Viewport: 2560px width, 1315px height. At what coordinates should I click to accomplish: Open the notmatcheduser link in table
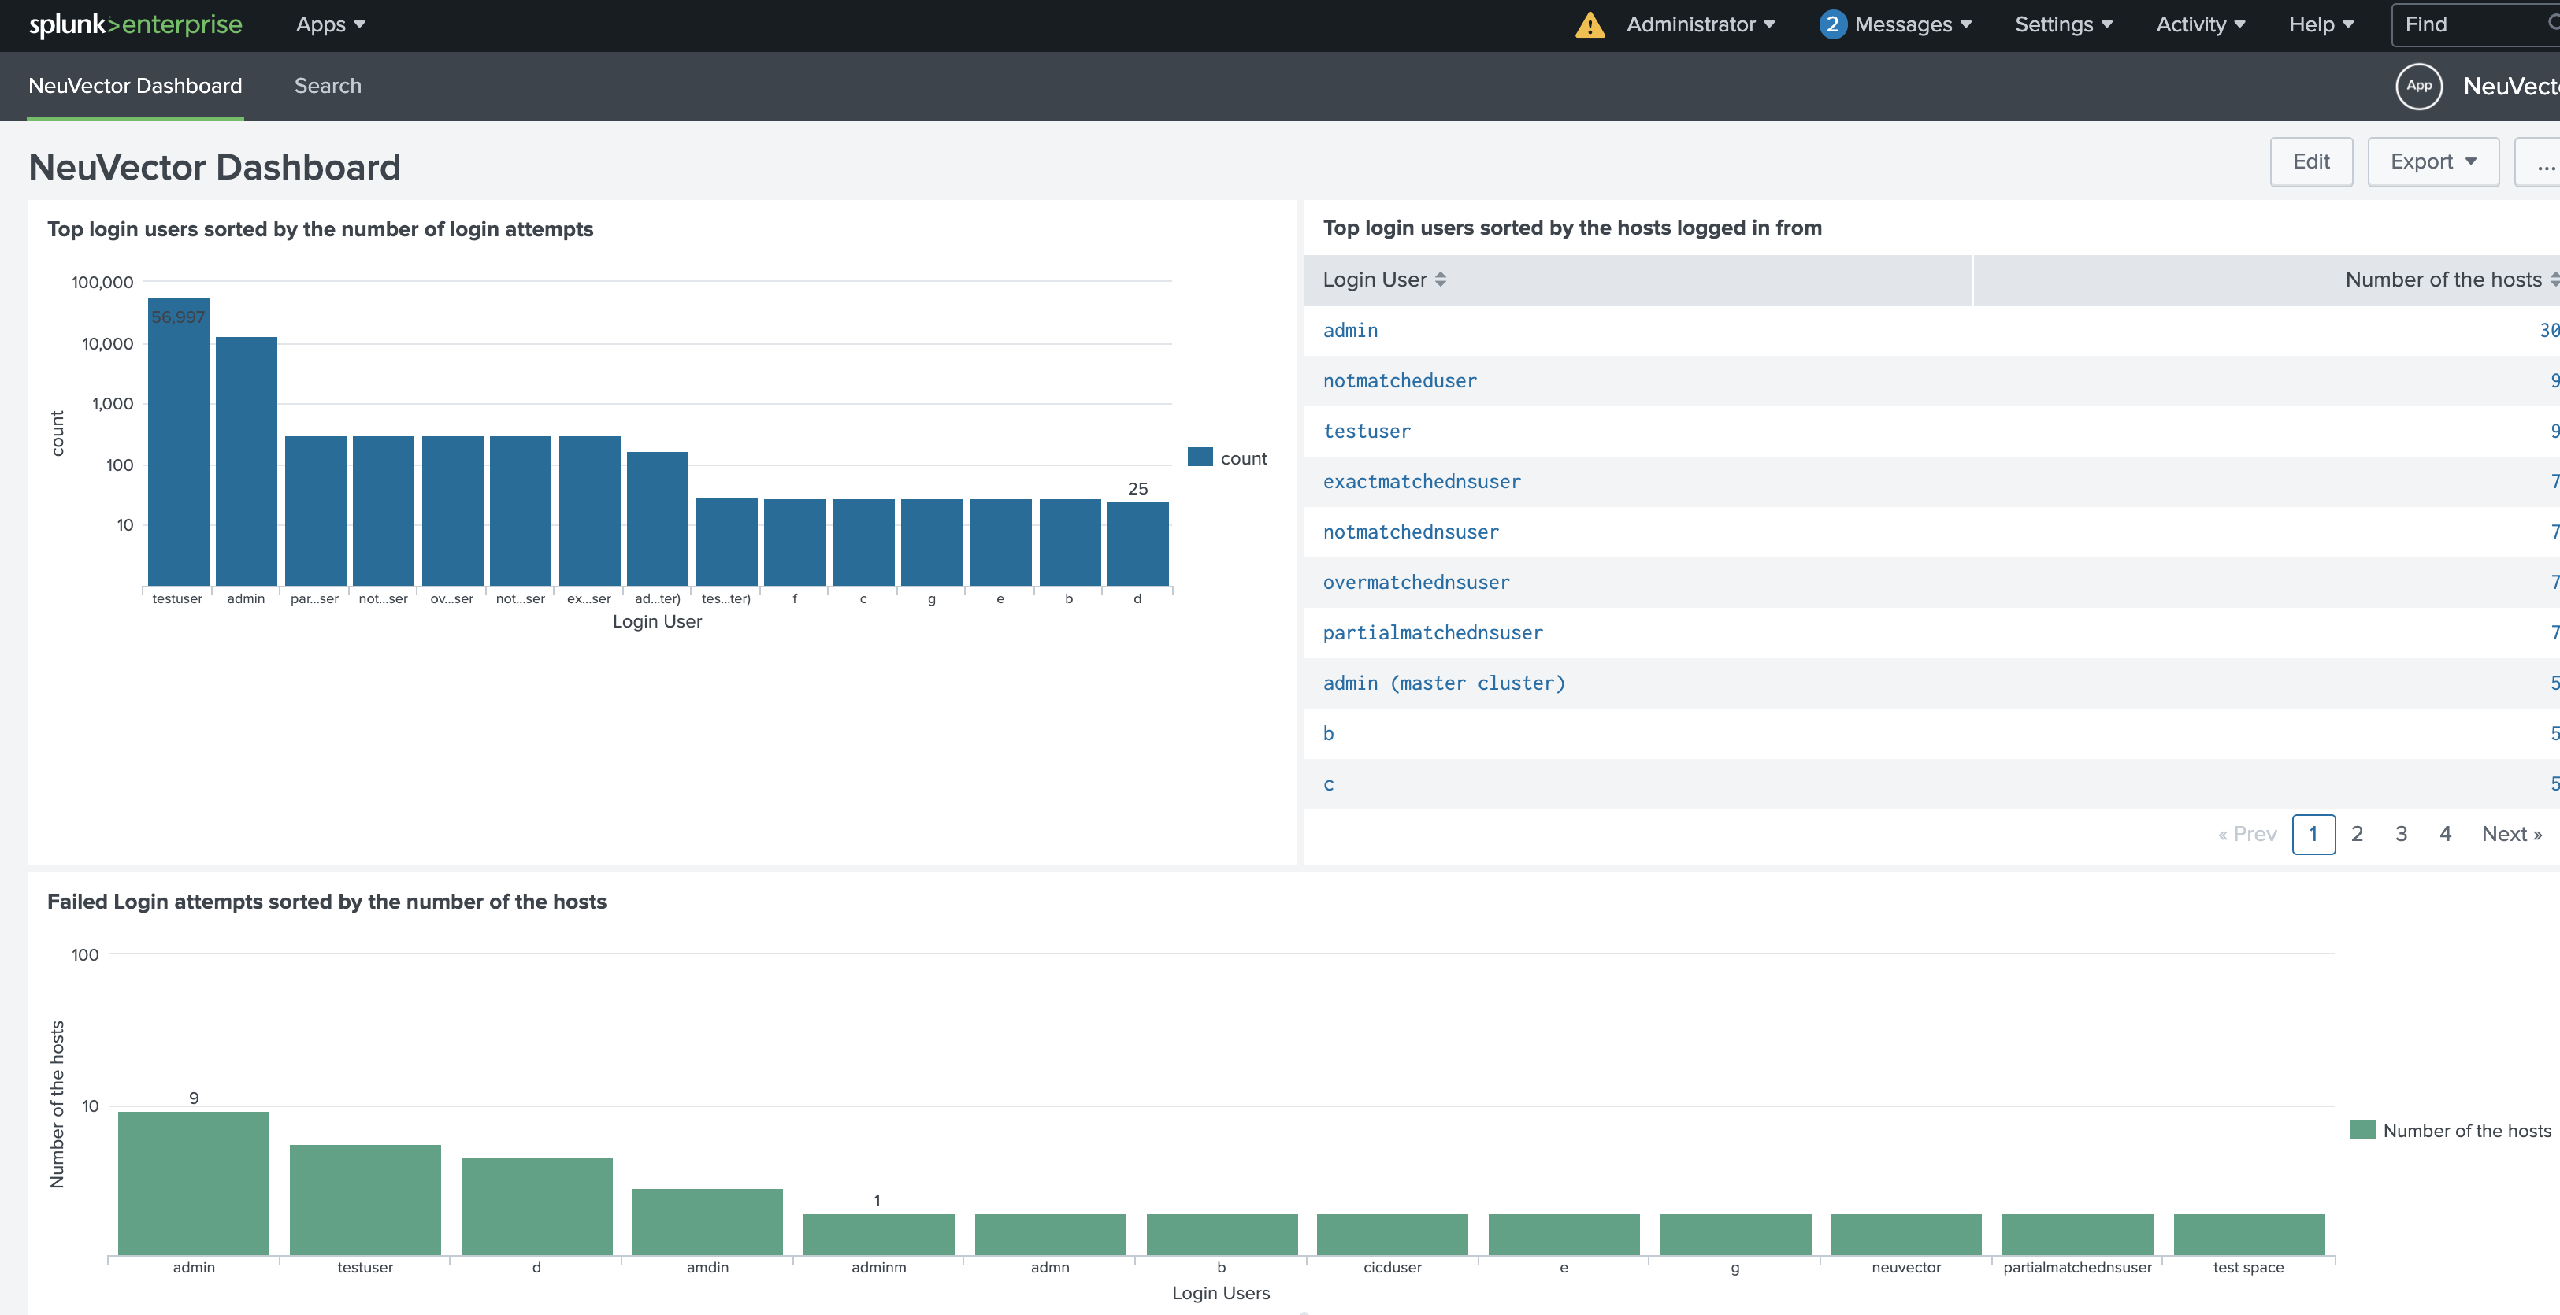(1399, 381)
